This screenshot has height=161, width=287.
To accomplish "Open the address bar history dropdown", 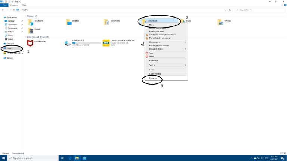I will pos(225,10).
